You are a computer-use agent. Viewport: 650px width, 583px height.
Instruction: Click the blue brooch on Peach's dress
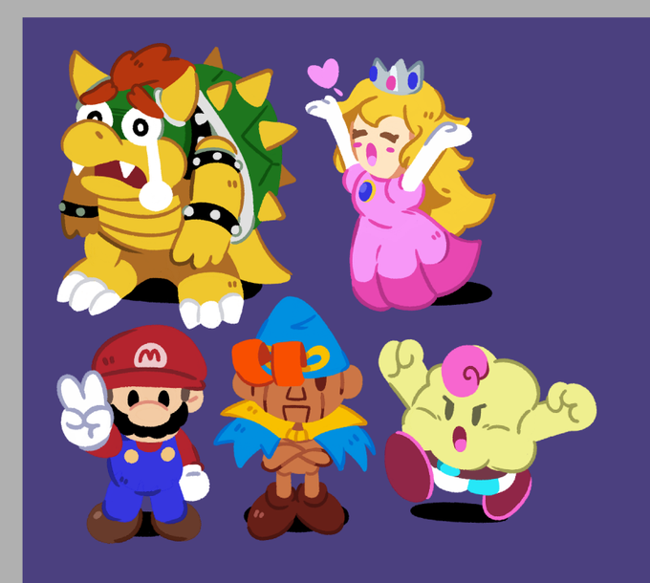pyautogui.click(x=366, y=191)
